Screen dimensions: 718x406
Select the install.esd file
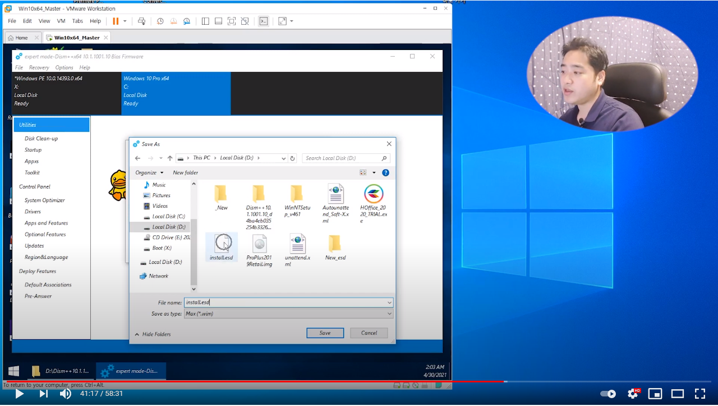222,247
